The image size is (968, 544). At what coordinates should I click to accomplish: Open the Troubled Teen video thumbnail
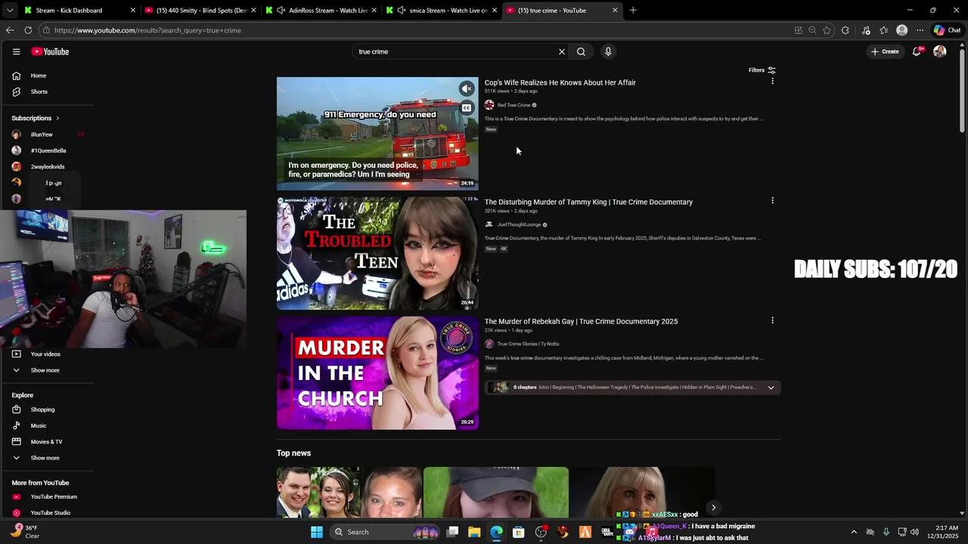click(x=377, y=253)
